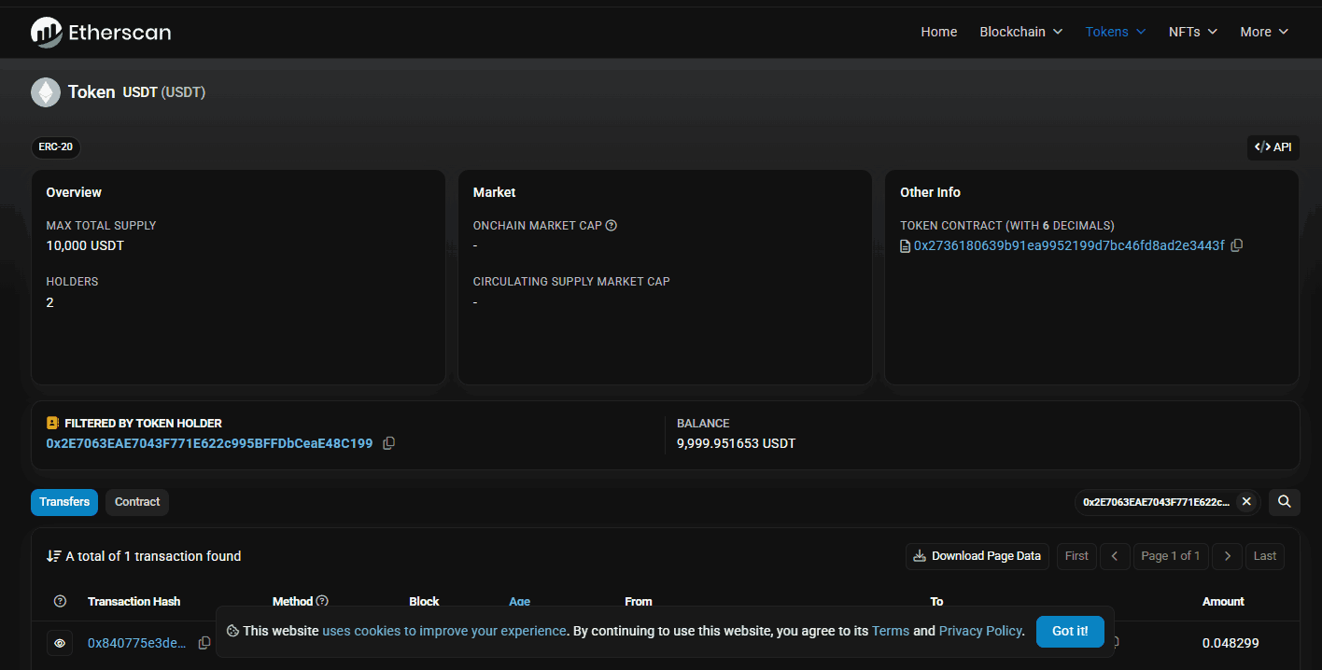Click the Download Page Data button

(x=977, y=556)
